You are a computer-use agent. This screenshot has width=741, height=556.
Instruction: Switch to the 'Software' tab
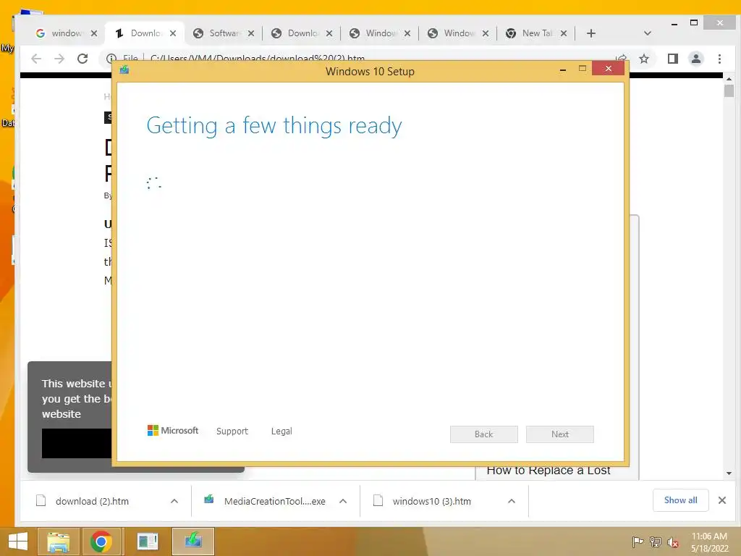coord(224,33)
